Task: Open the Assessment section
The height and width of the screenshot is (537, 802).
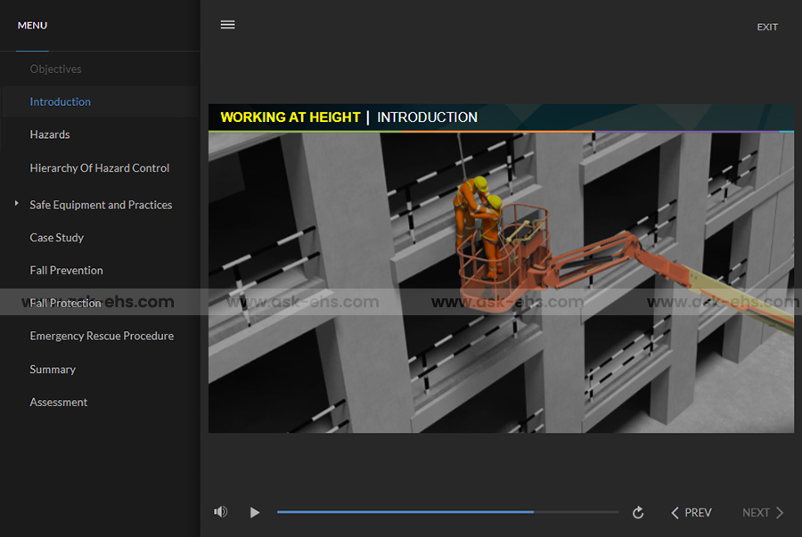Action: (x=59, y=403)
